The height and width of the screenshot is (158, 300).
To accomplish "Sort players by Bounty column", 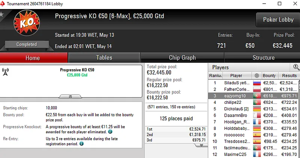I will click(x=269, y=76).
